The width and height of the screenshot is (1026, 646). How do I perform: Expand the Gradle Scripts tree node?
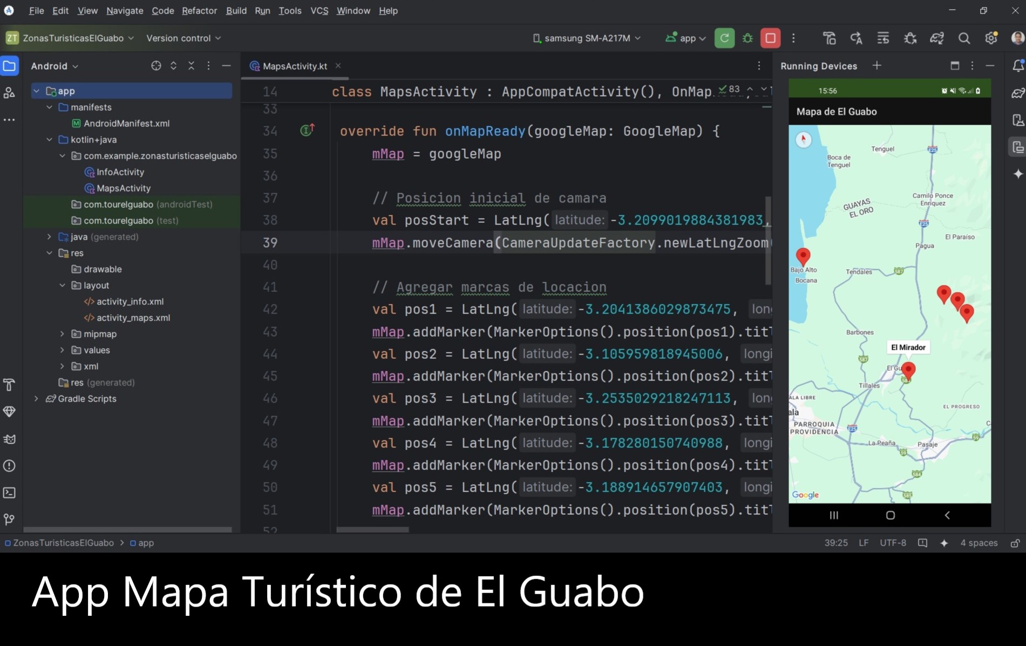coord(36,399)
